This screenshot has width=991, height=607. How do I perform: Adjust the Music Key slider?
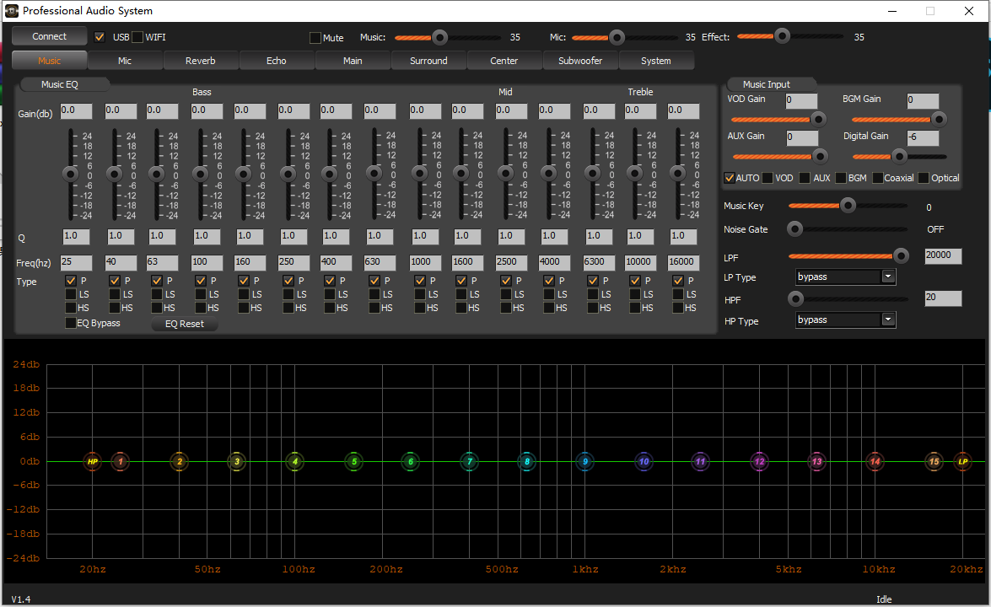pos(847,205)
